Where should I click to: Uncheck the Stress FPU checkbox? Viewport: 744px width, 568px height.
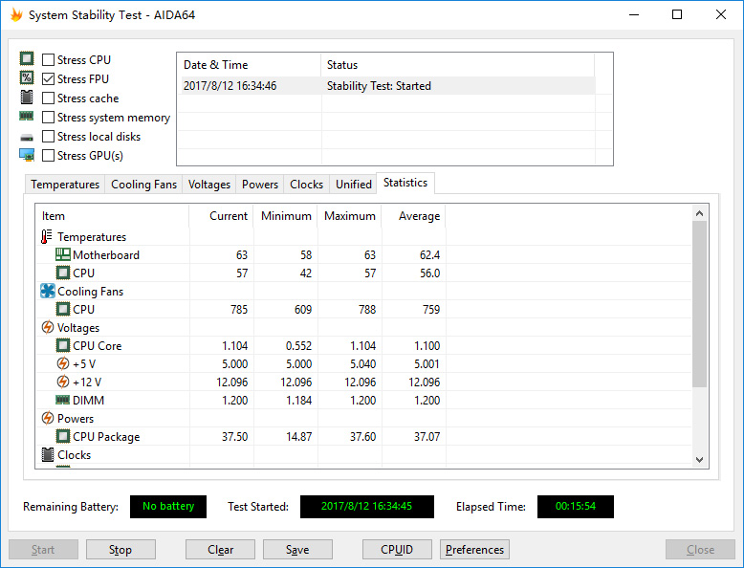click(x=48, y=78)
